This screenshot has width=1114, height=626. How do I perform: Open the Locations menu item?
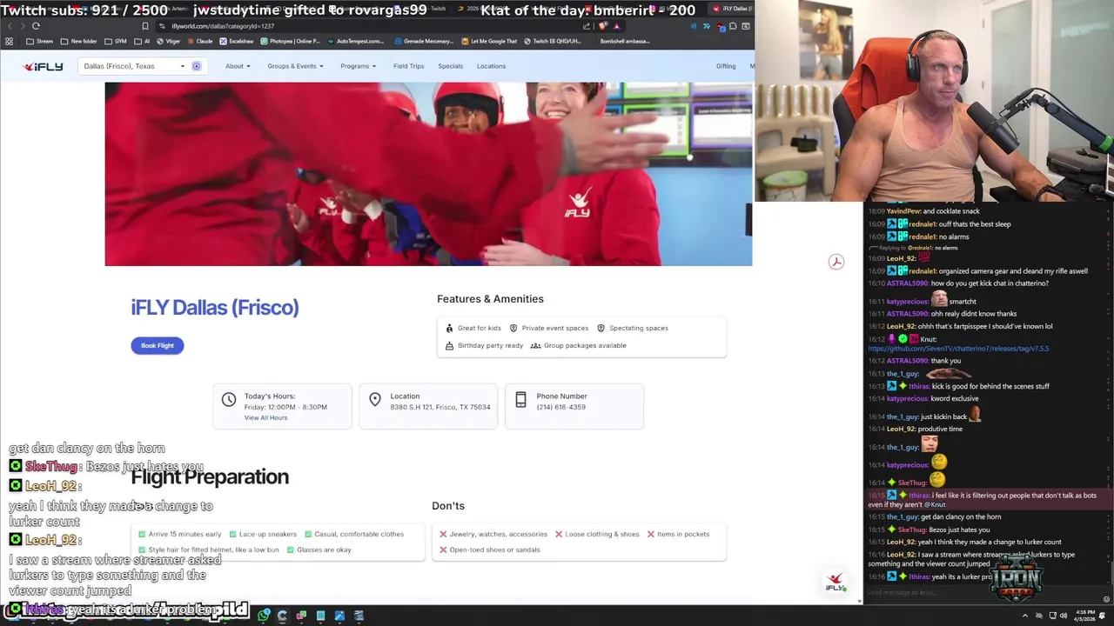pos(491,66)
